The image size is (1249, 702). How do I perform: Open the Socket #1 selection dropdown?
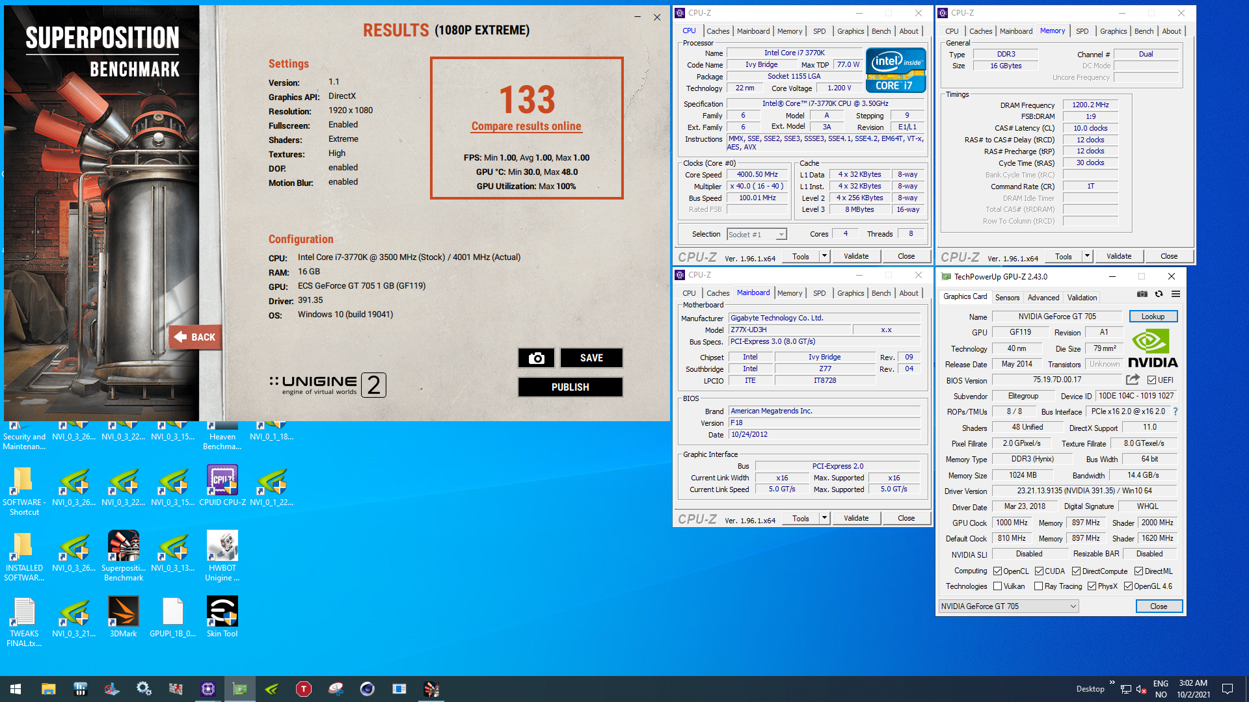click(757, 234)
